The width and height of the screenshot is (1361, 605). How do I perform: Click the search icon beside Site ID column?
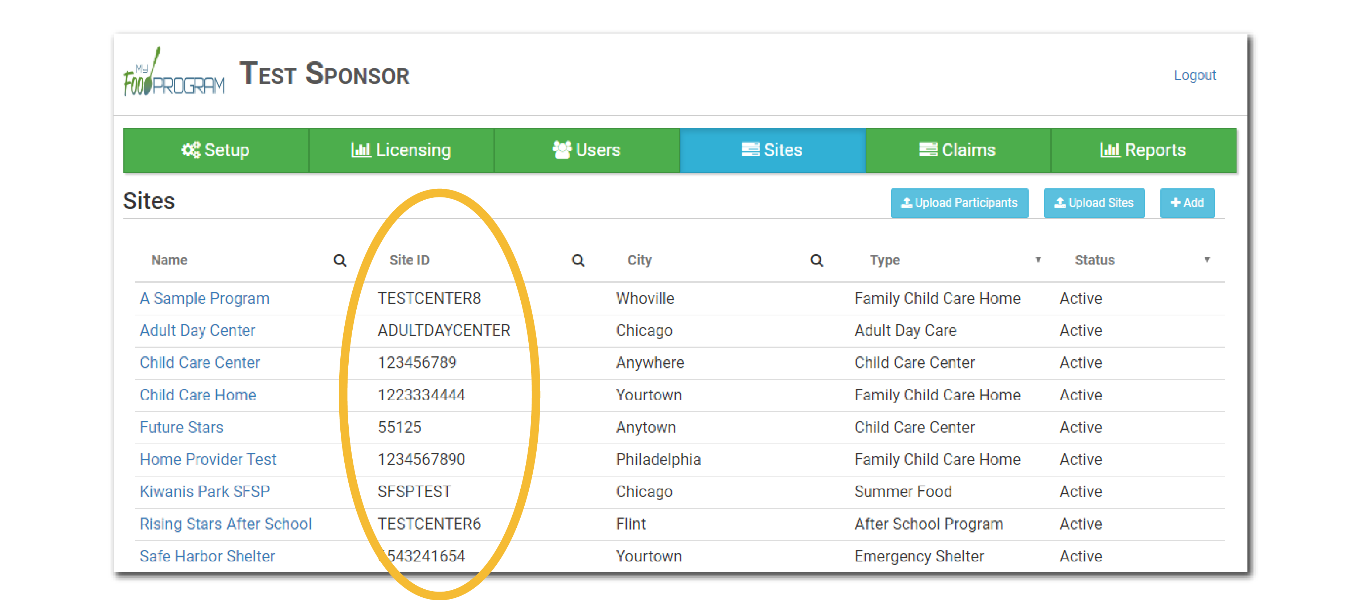click(x=578, y=260)
